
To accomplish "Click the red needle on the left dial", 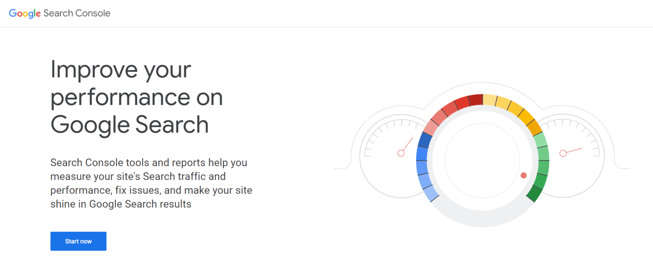I will tap(407, 145).
